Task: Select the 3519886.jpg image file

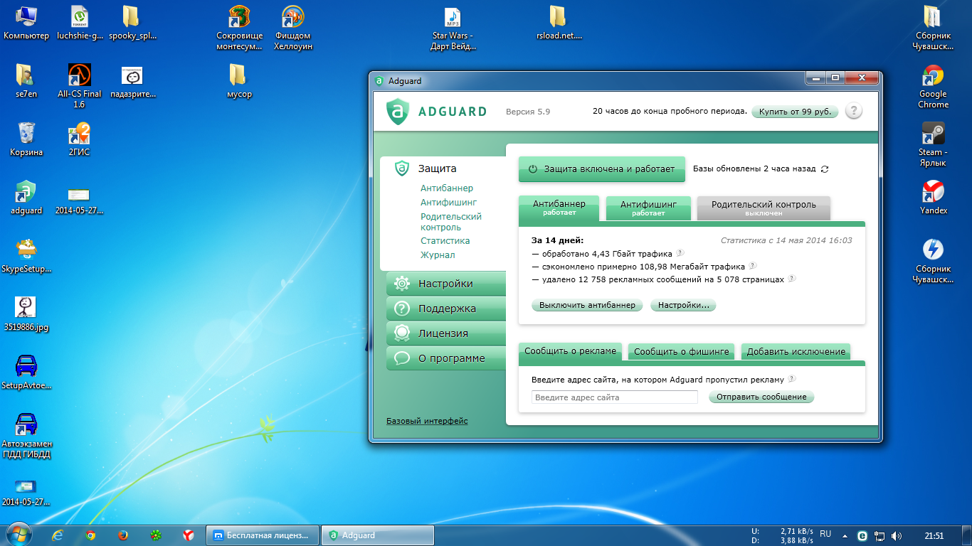Action: [x=26, y=314]
